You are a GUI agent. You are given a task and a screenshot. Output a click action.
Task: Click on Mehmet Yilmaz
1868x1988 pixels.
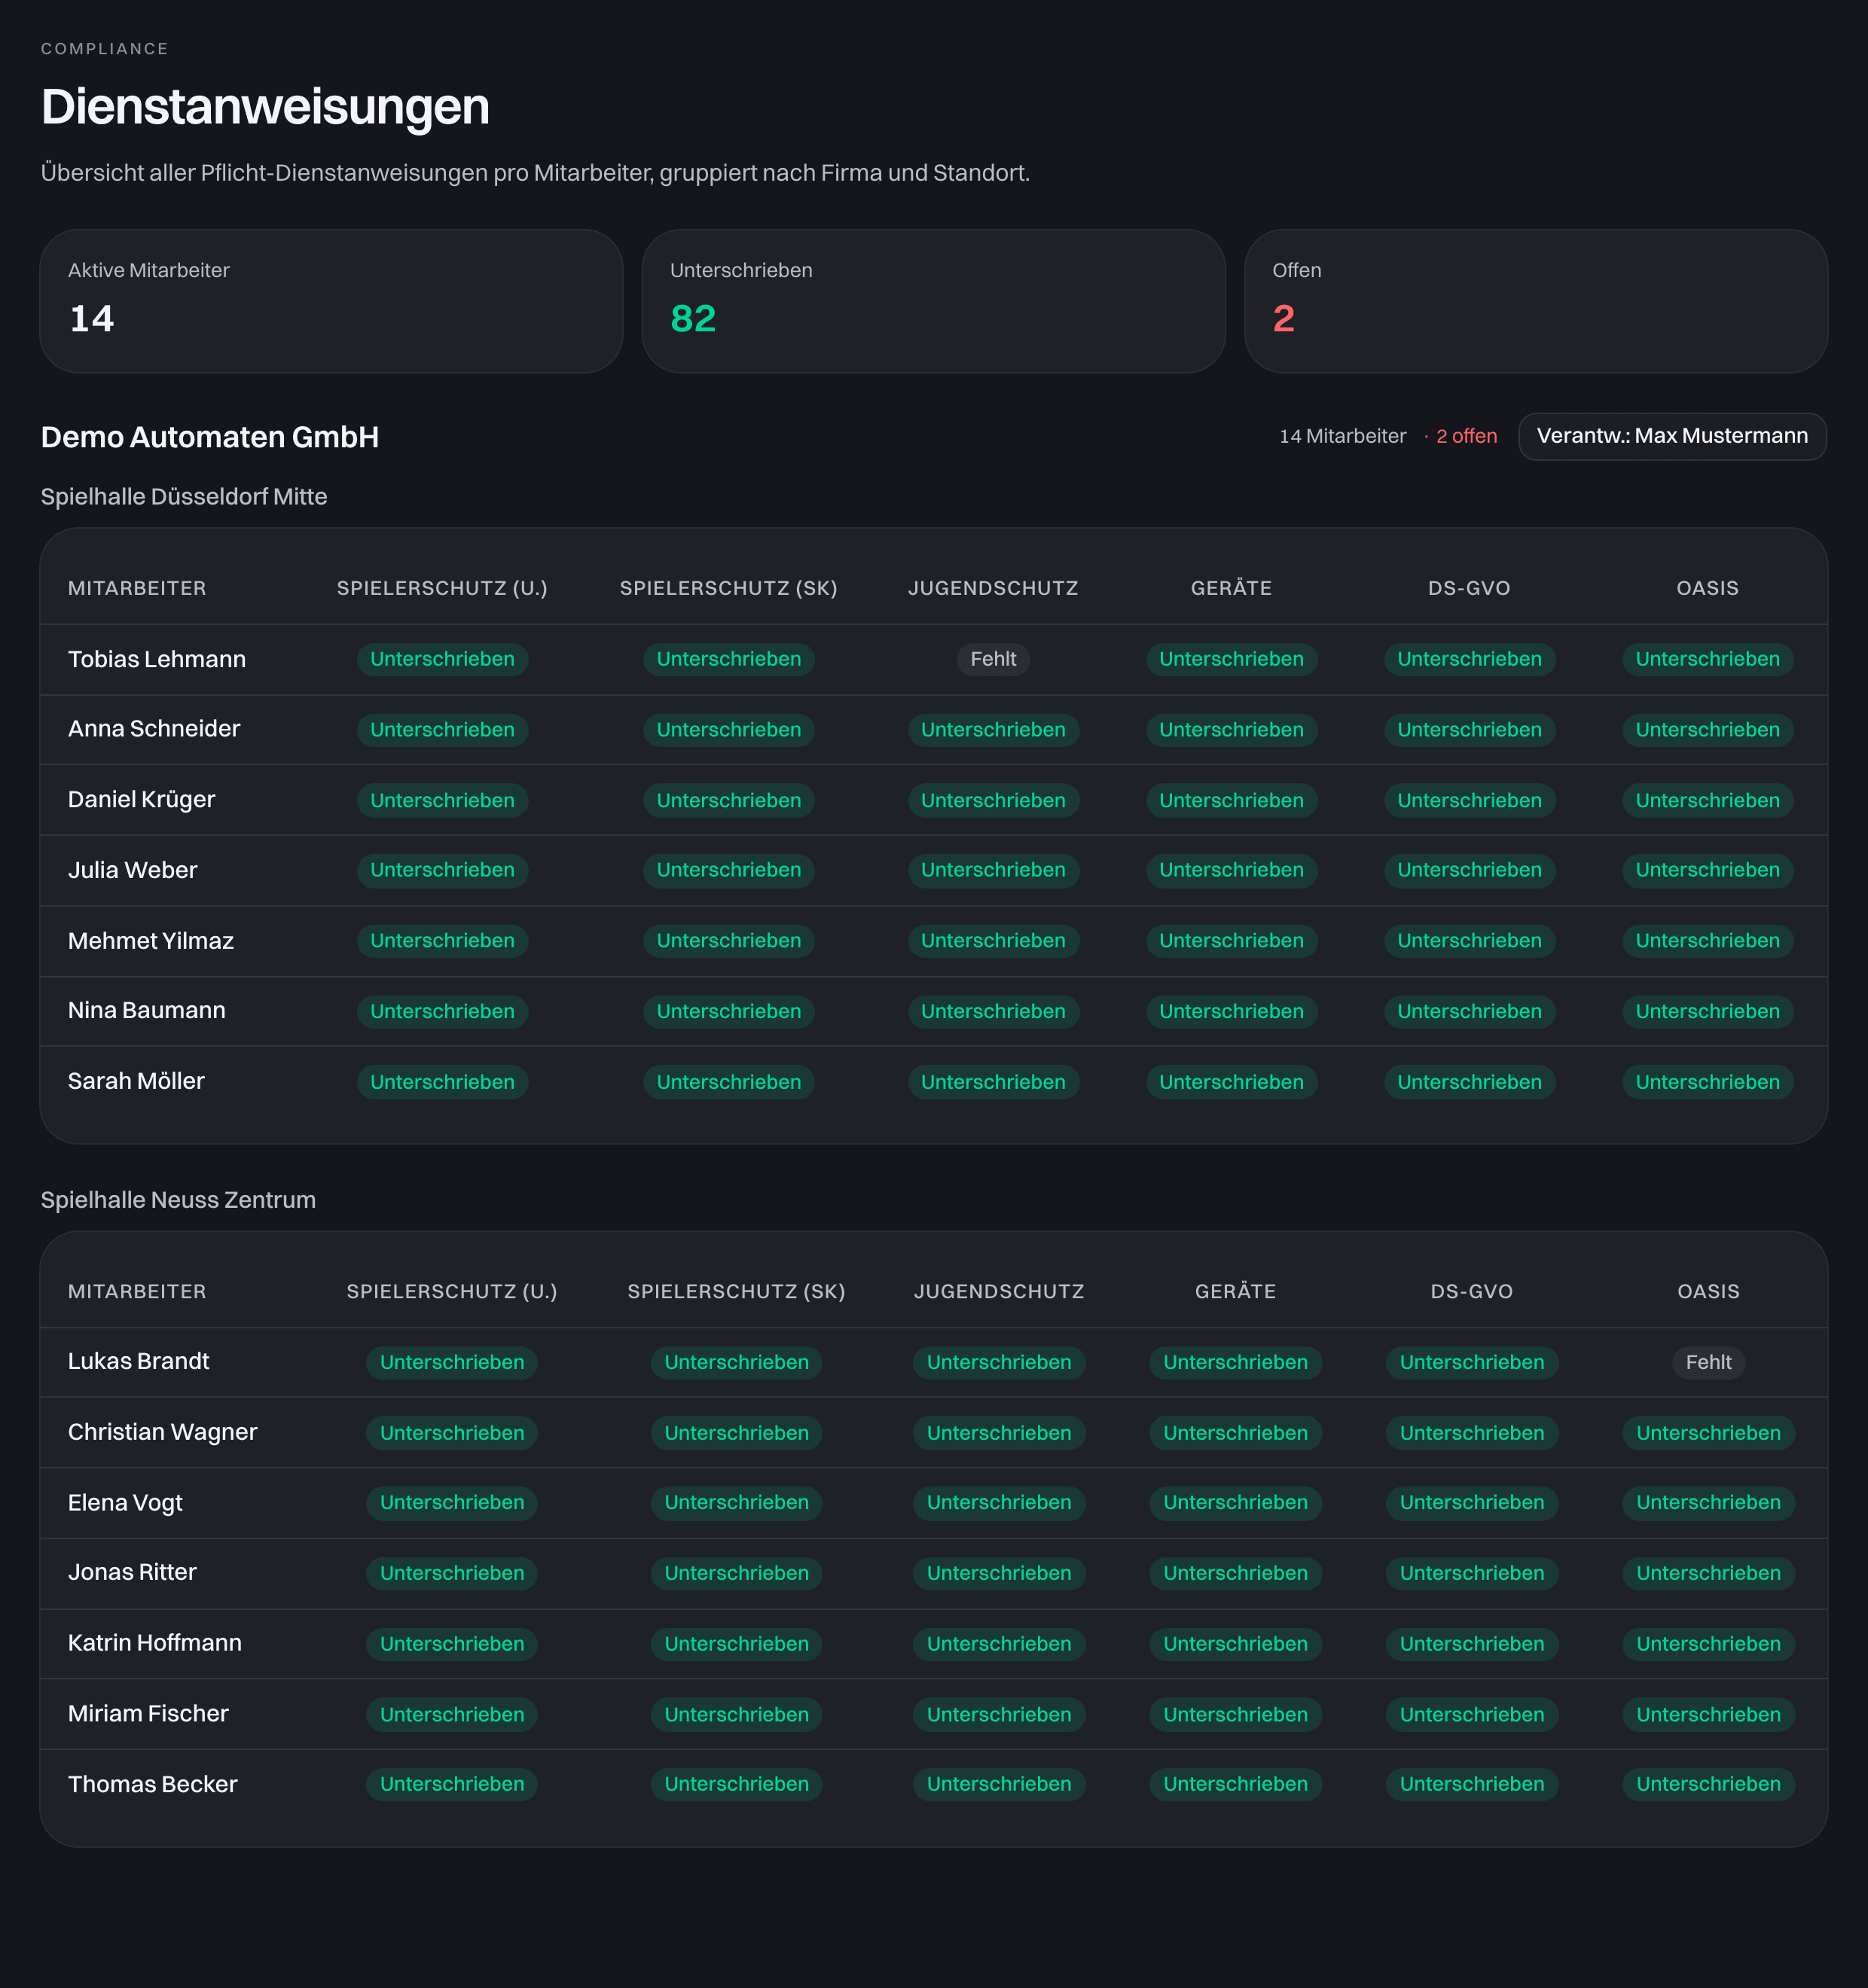pyautogui.click(x=151, y=941)
